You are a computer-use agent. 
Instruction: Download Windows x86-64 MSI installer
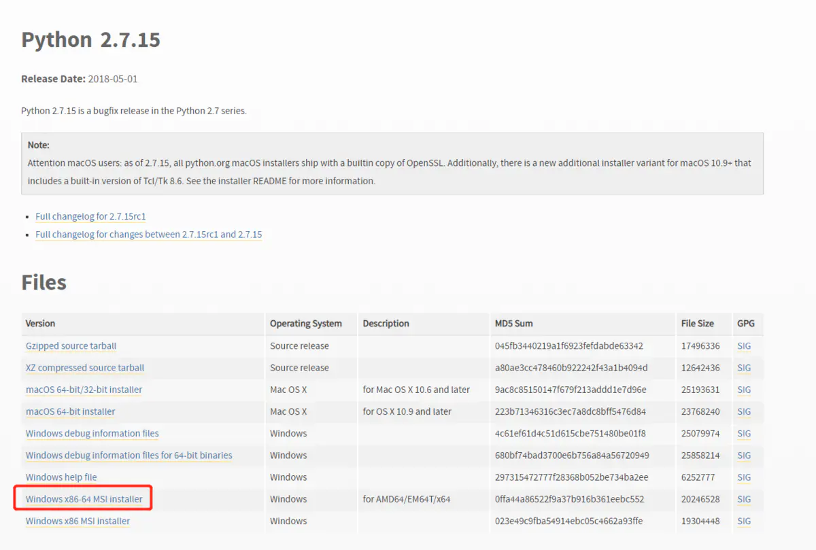pyautogui.click(x=84, y=499)
